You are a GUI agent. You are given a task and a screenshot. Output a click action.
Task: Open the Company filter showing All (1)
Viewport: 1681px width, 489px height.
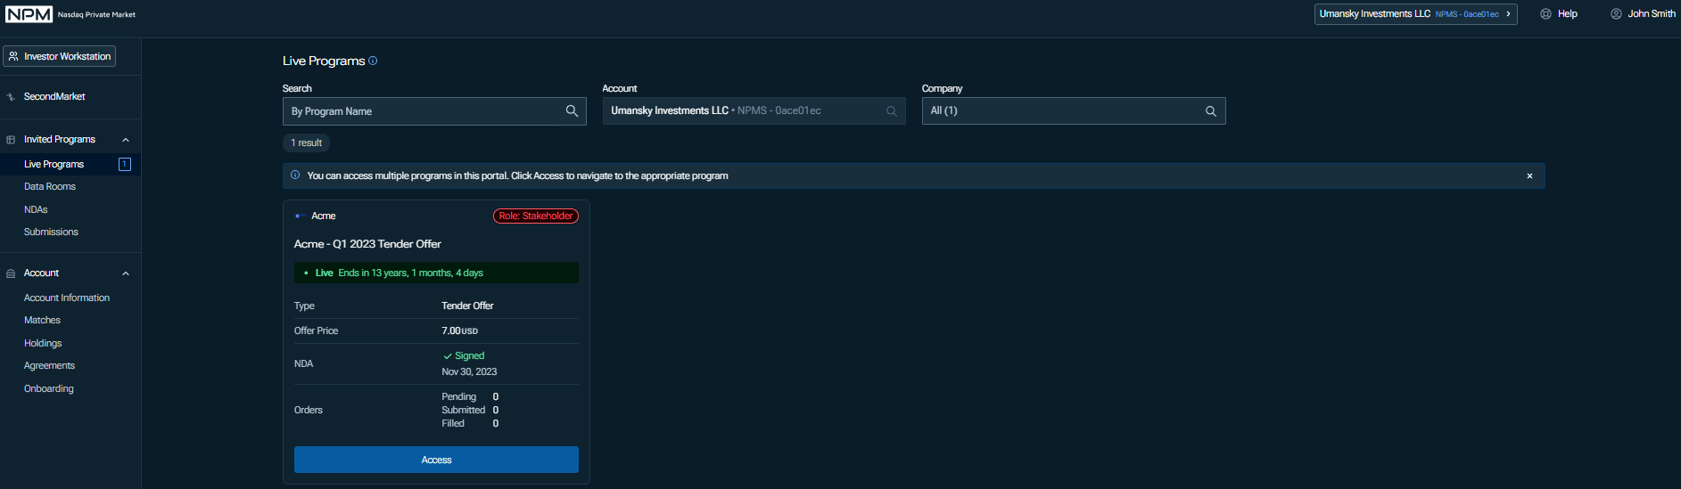click(1074, 110)
